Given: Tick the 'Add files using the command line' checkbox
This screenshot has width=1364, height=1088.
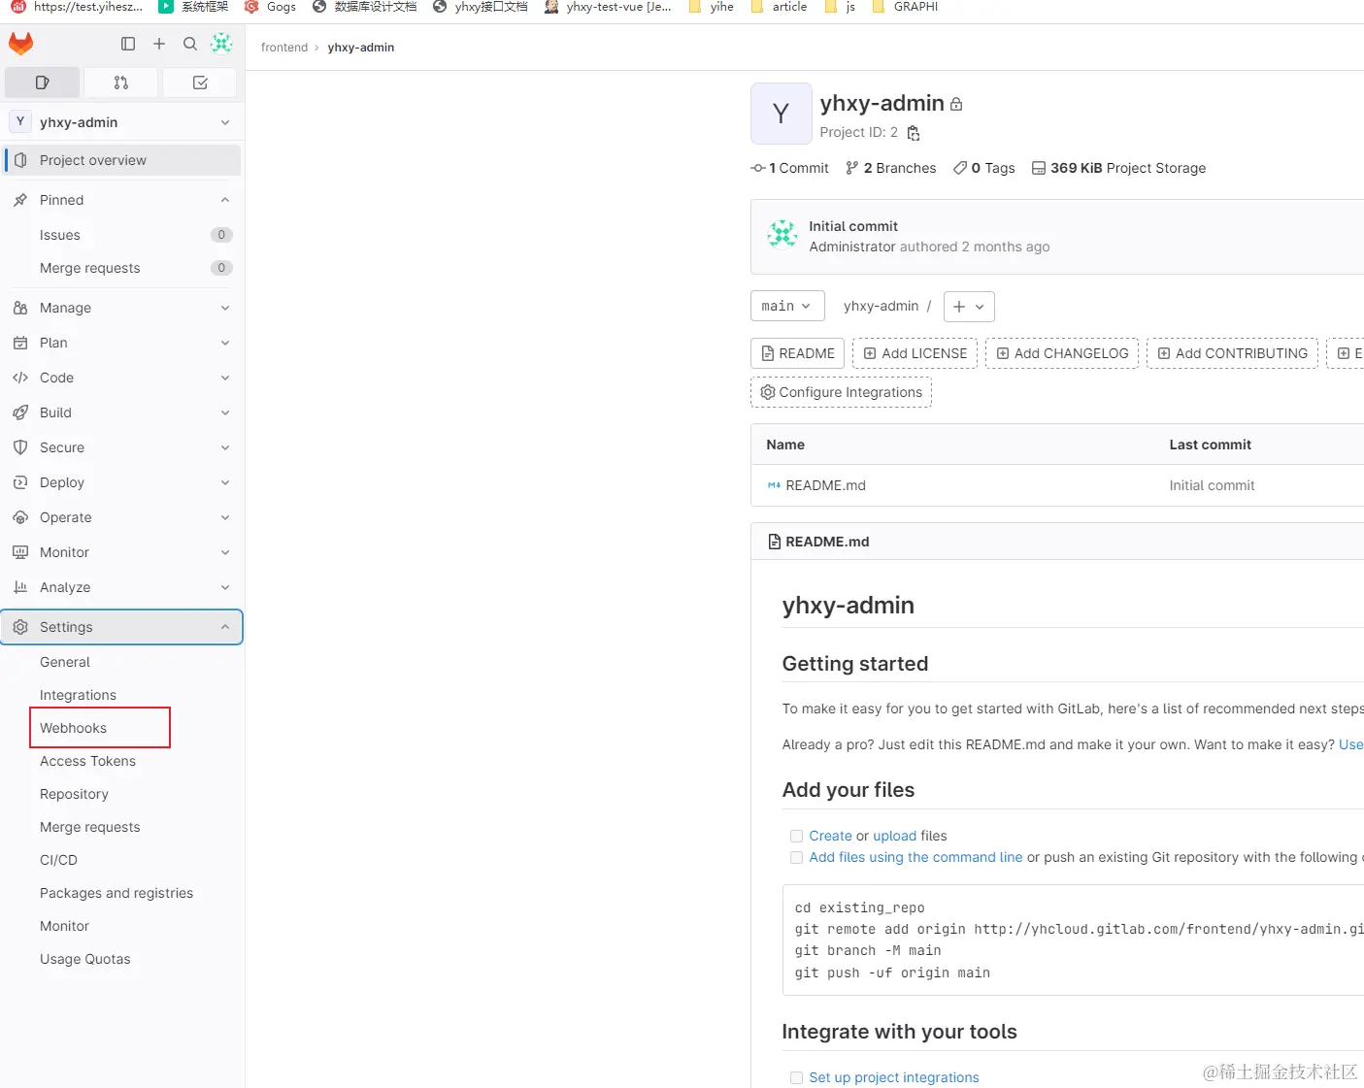Looking at the screenshot, I should 796,857.
